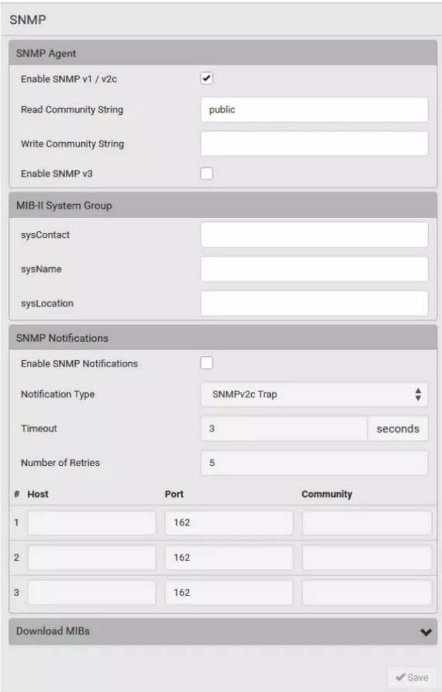Tick Enable SNMP Notifications checkbox
Viewport: 442px width, 692px height.
(x=206, y=363)
